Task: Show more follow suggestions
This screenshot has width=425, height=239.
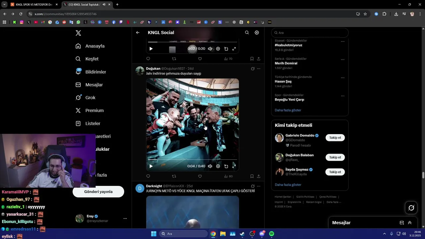Action: pos(288,185)
